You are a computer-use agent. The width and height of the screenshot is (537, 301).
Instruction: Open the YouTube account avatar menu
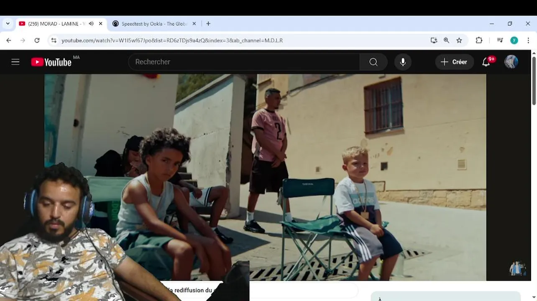point(511,62)
